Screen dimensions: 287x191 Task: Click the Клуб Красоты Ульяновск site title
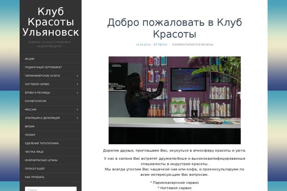51,22
